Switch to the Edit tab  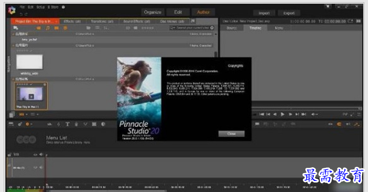point(178,12)
